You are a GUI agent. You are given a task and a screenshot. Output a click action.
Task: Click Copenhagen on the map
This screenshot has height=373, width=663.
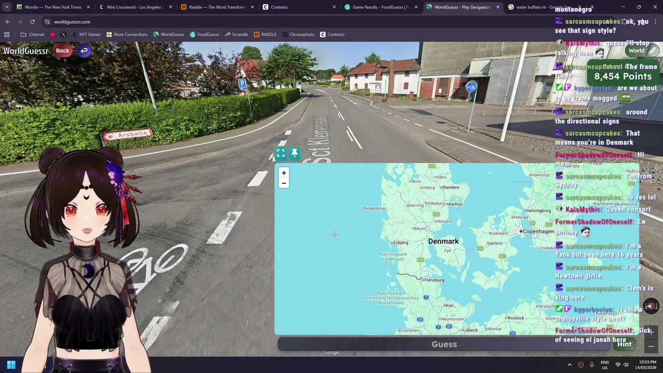tap(538, 232)
